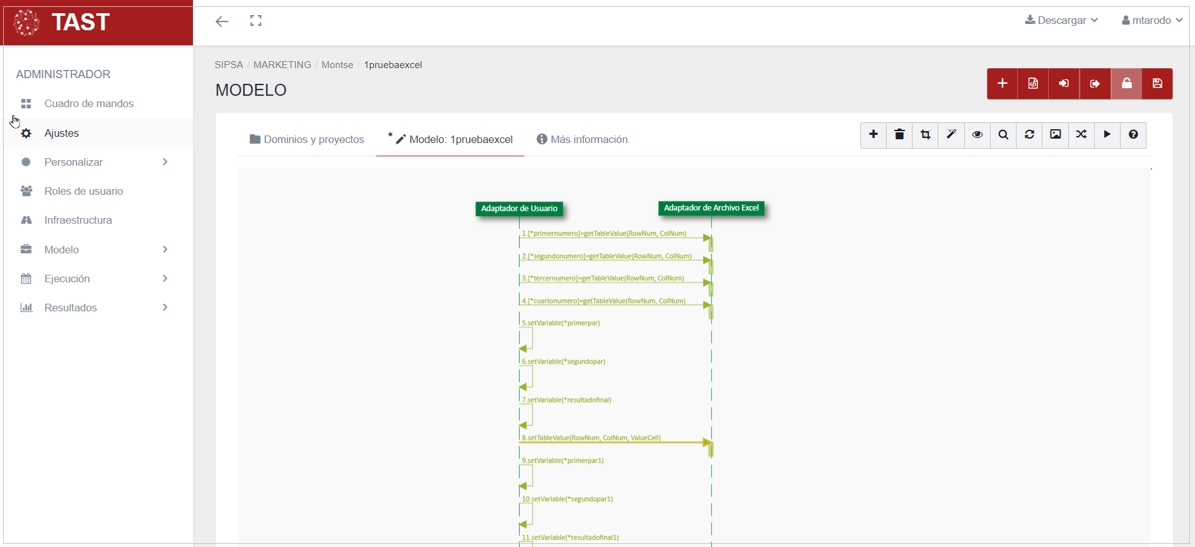Go to Cuadro de mandos
This screenshot has height=547, width=1195.
89,103
